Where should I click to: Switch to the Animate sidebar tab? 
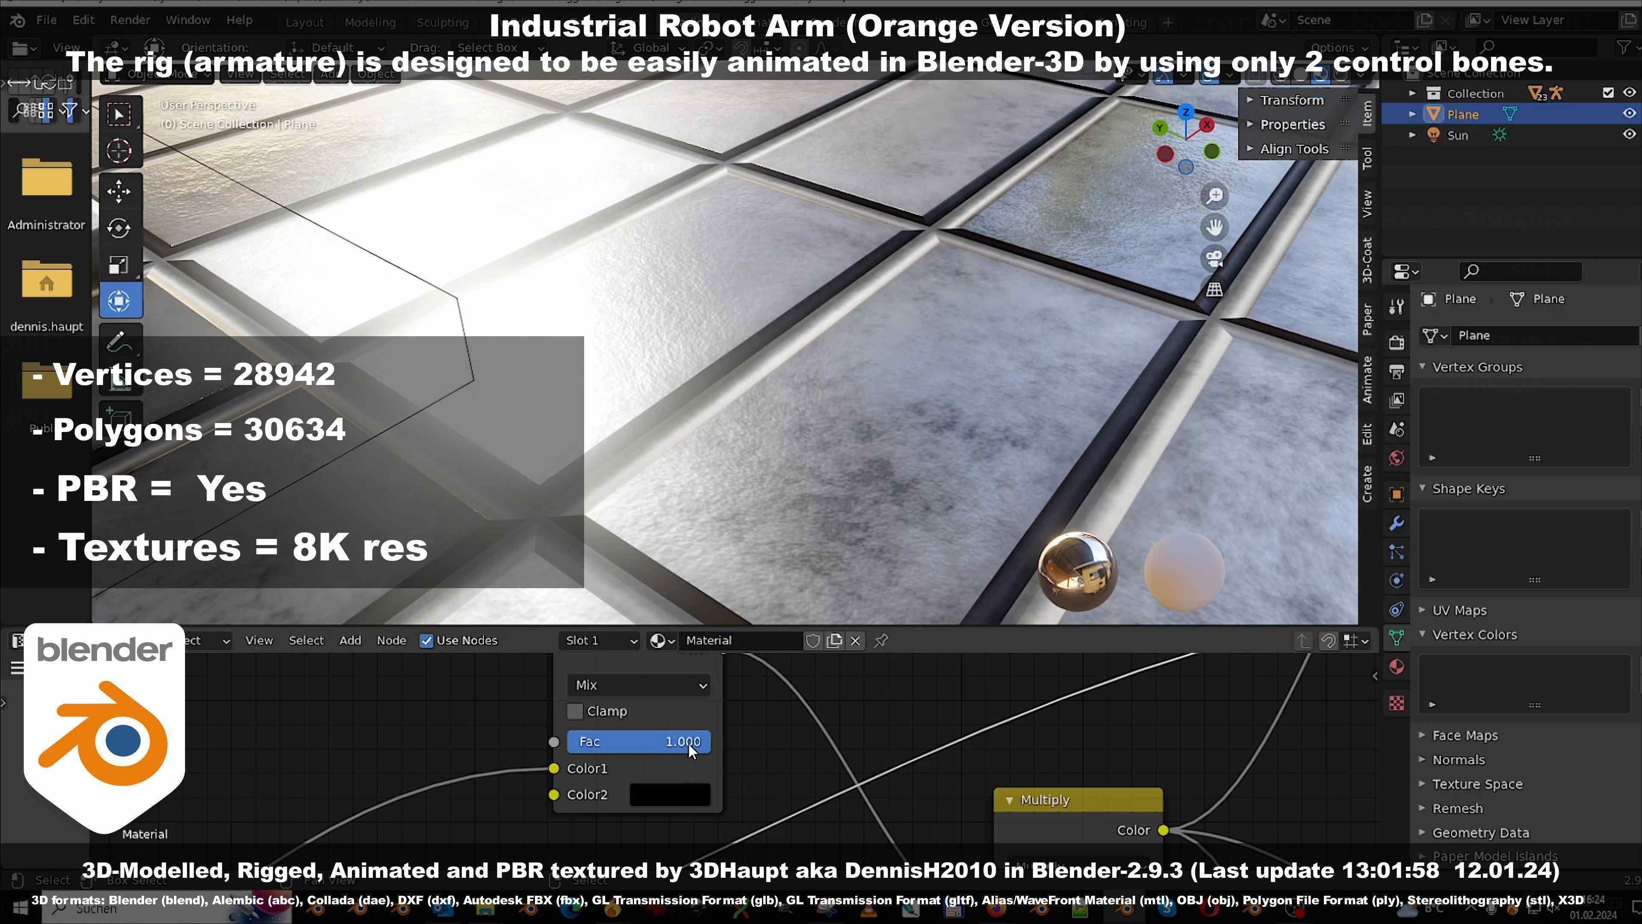pyautogui.click(x=1367, y=380)
